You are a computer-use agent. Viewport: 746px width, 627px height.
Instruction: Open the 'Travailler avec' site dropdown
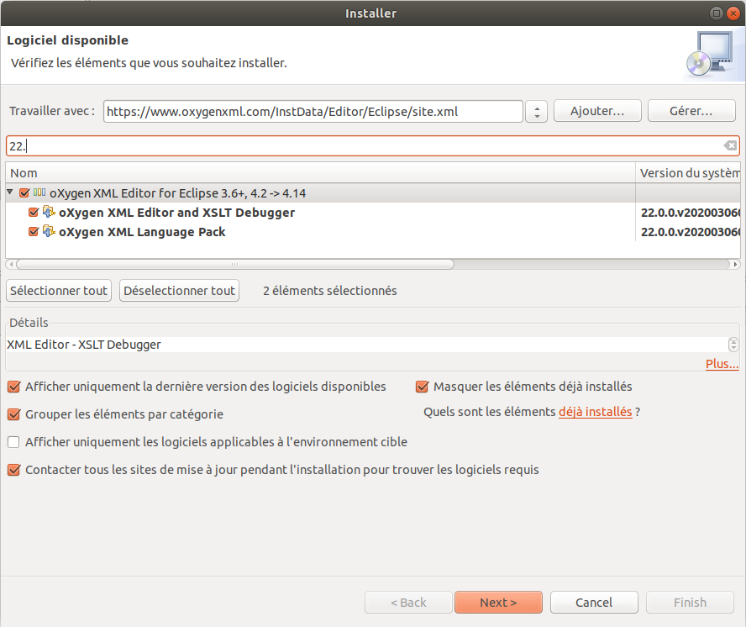point(536,111)
